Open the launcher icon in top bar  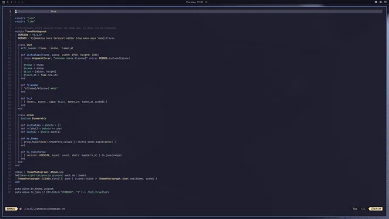[x=4, y=2]
